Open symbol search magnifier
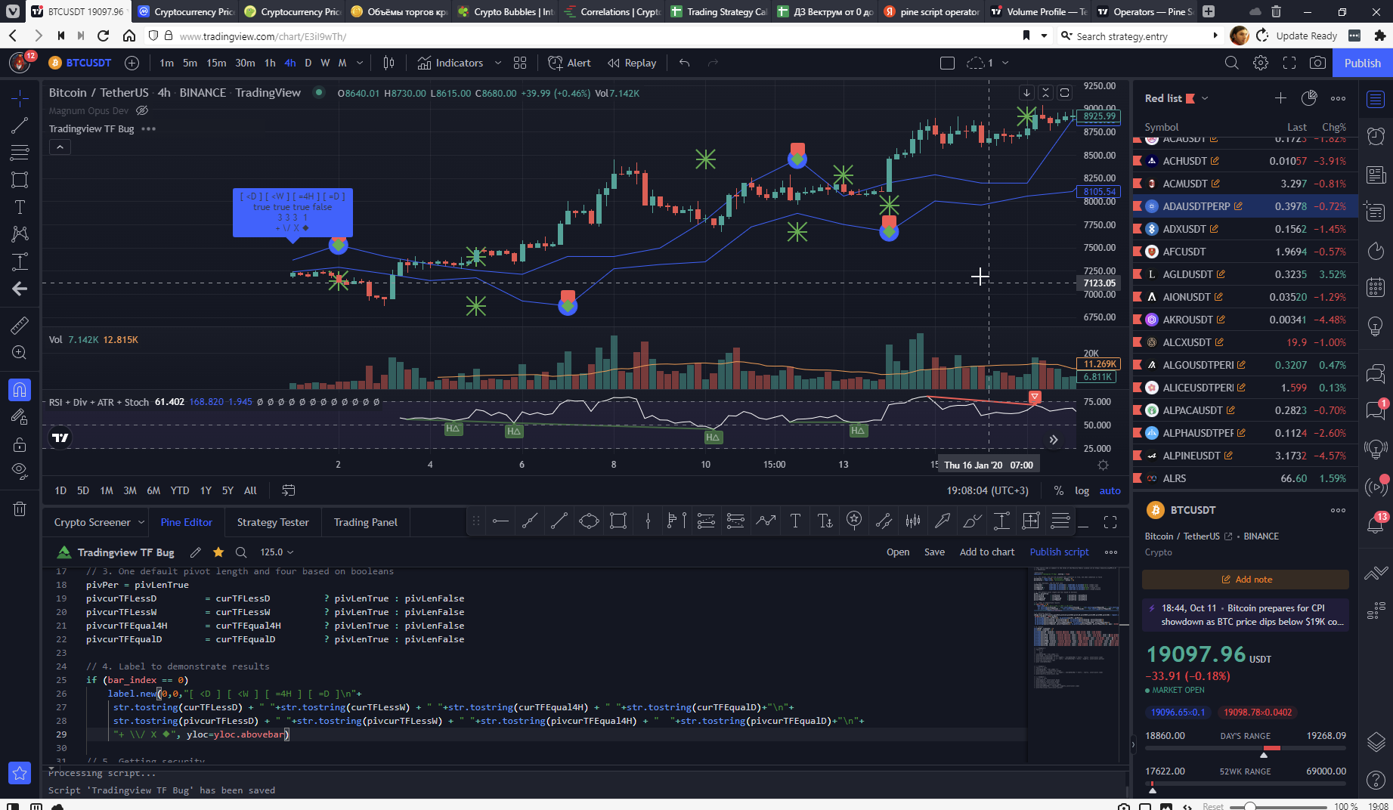 (1231, 63)
